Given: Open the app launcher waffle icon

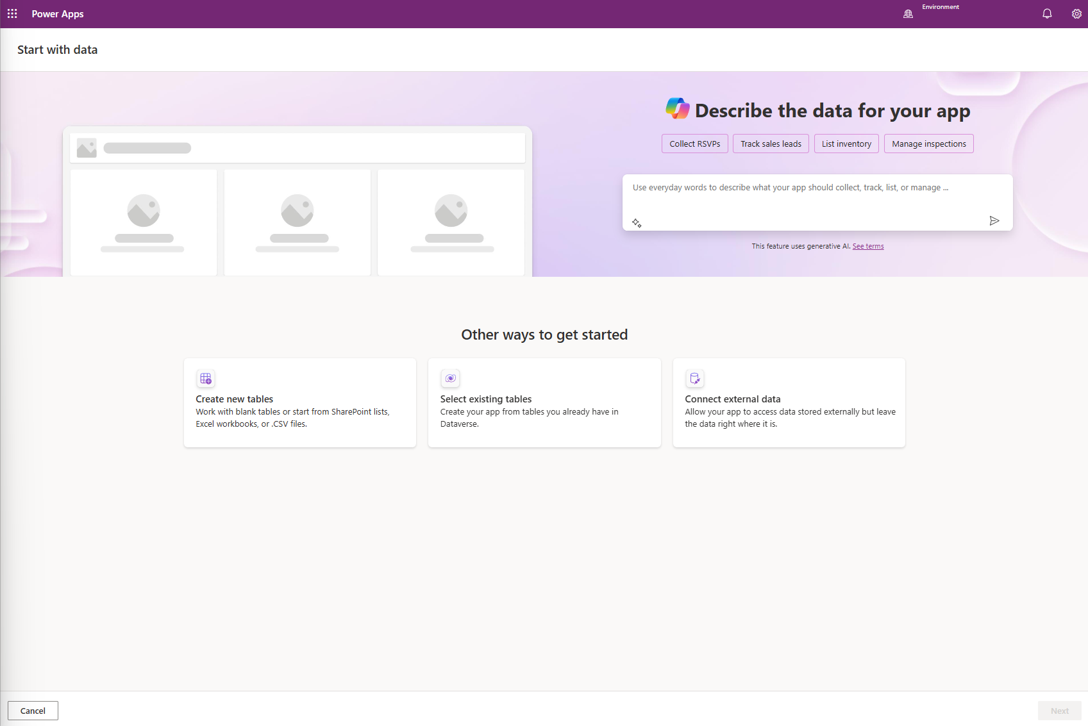Looking at the screenshot, I should (12, 13).
